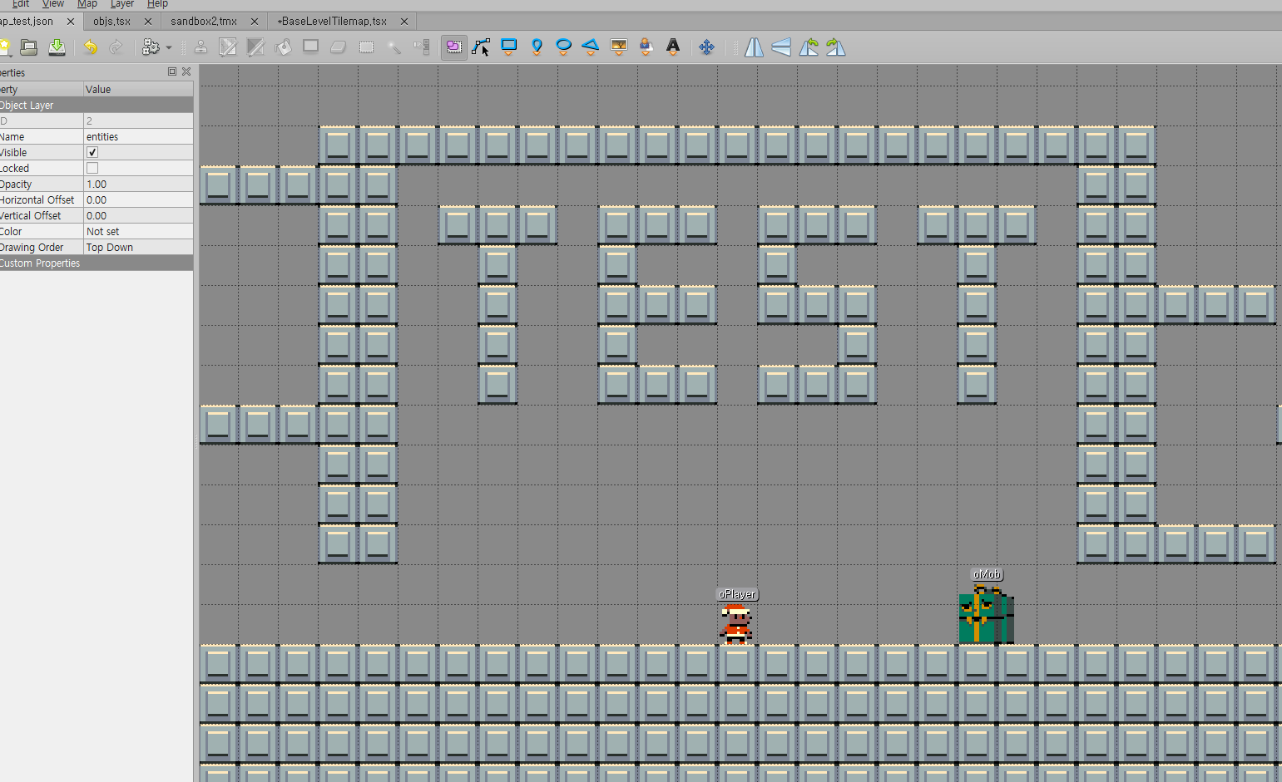
Task: Click the Command gears icon
Action: coord(151,47)
